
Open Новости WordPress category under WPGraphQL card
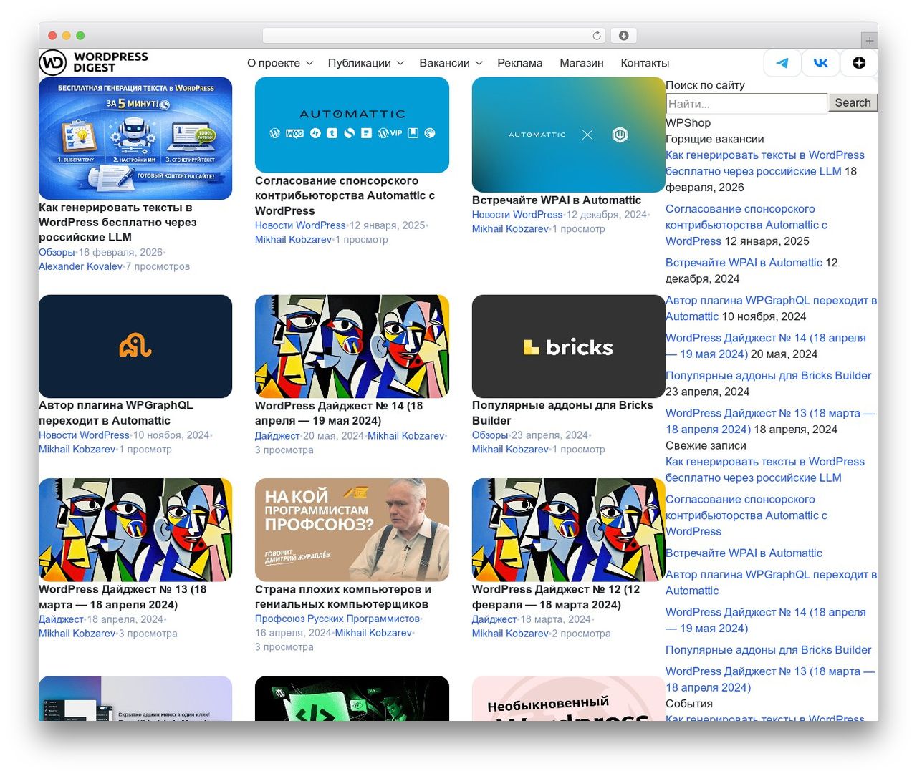pos(84,435)
